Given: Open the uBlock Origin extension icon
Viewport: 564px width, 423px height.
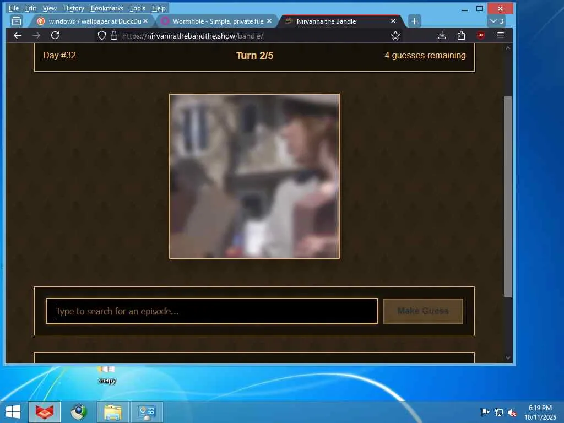Looking at the screenshot, I should click(x=480, y=35).
